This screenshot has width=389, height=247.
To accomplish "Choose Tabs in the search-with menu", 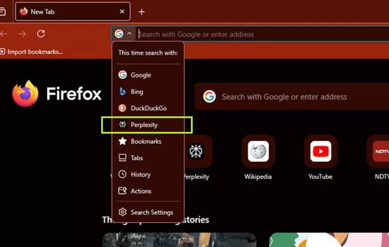I will coord(148,158).
